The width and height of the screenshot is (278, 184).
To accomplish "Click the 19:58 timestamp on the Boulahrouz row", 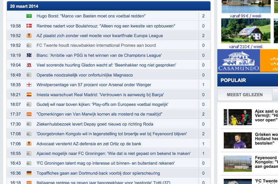I will coord(15,26).
